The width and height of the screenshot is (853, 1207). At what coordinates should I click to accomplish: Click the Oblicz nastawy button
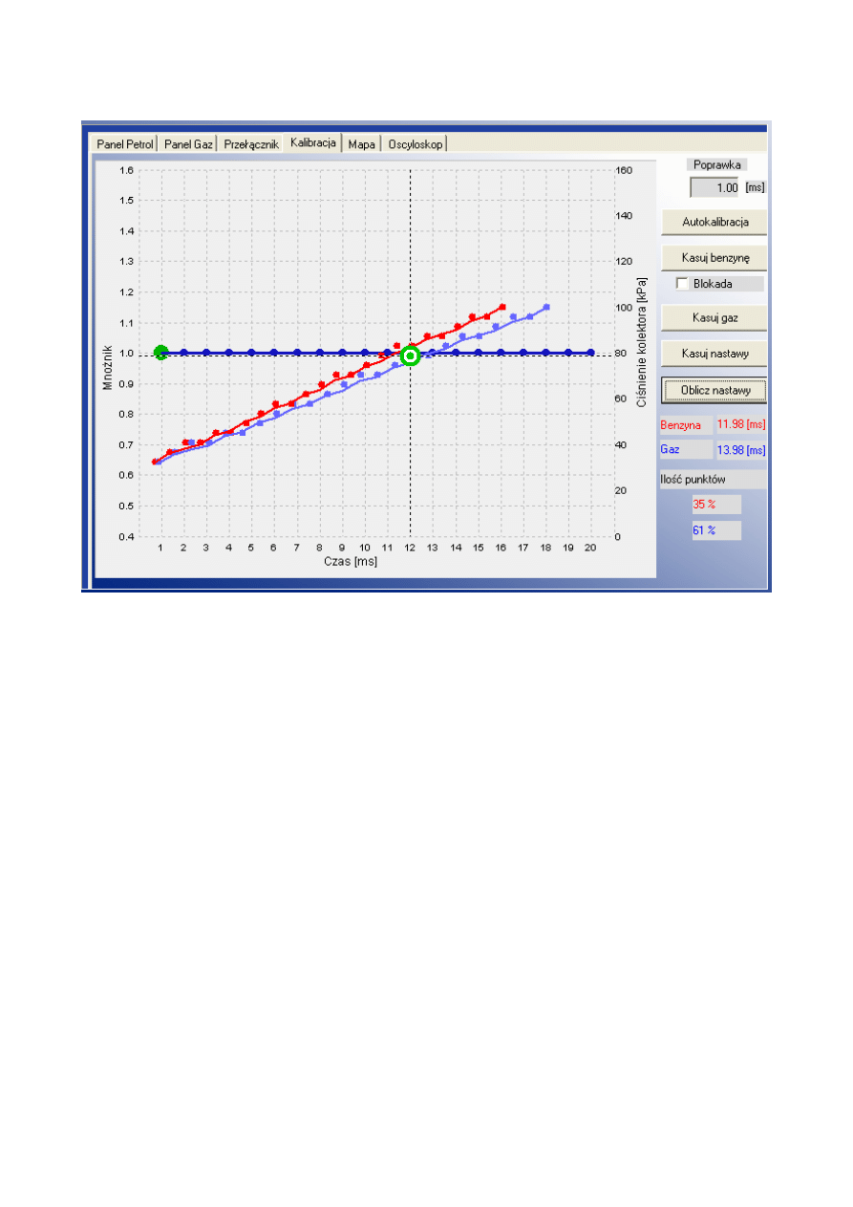714,391
